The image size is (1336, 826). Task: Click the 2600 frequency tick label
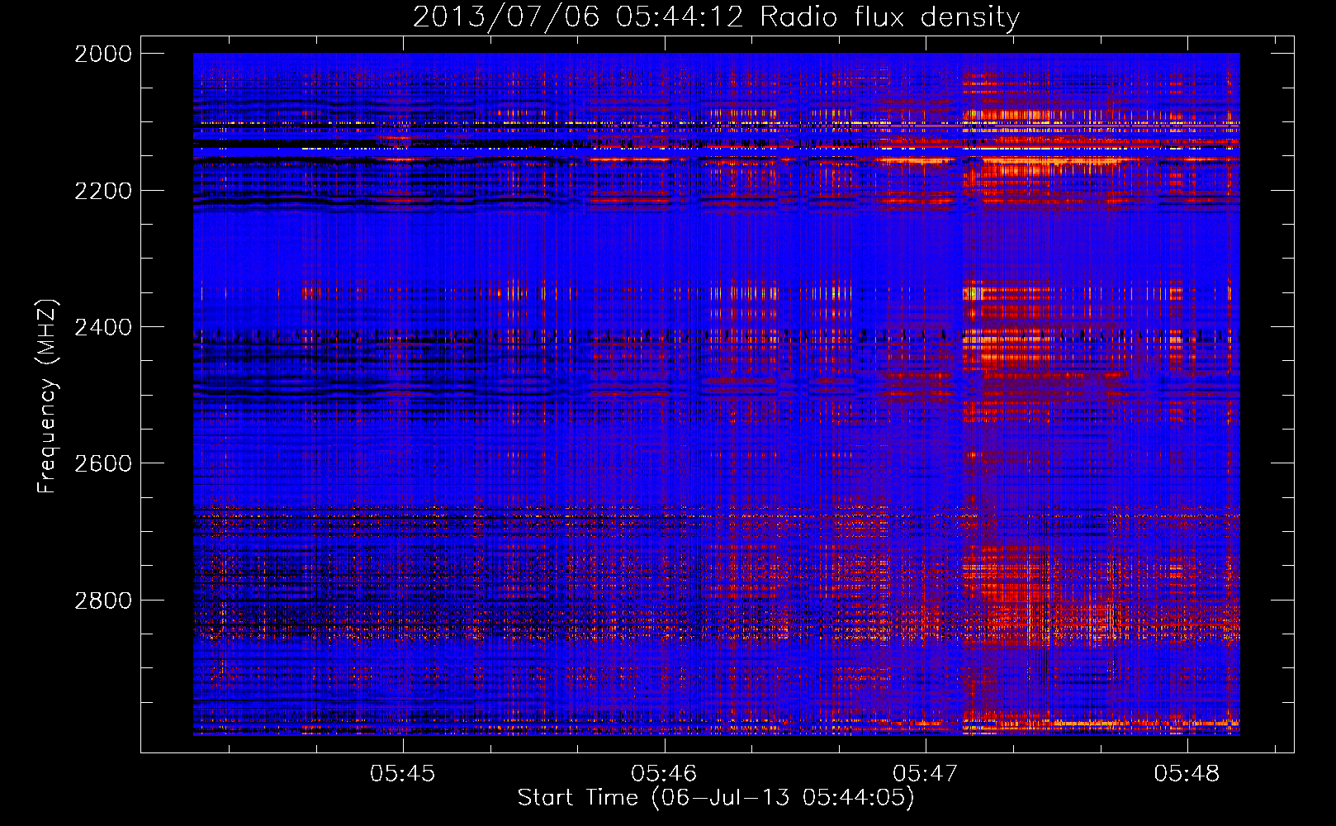pyautogui.click(x=103, y=463)
